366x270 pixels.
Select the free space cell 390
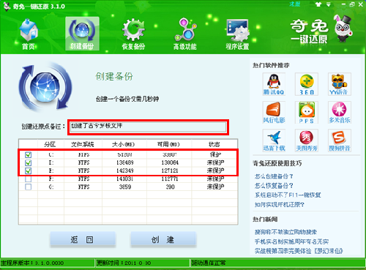[171, 187]
